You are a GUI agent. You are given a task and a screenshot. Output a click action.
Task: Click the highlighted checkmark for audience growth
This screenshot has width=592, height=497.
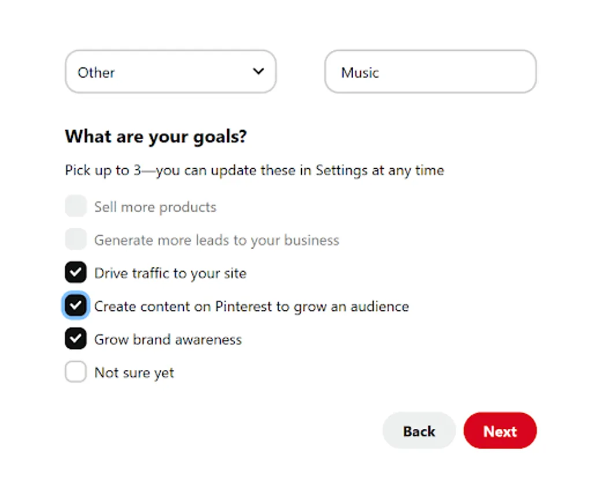[75, 305]
